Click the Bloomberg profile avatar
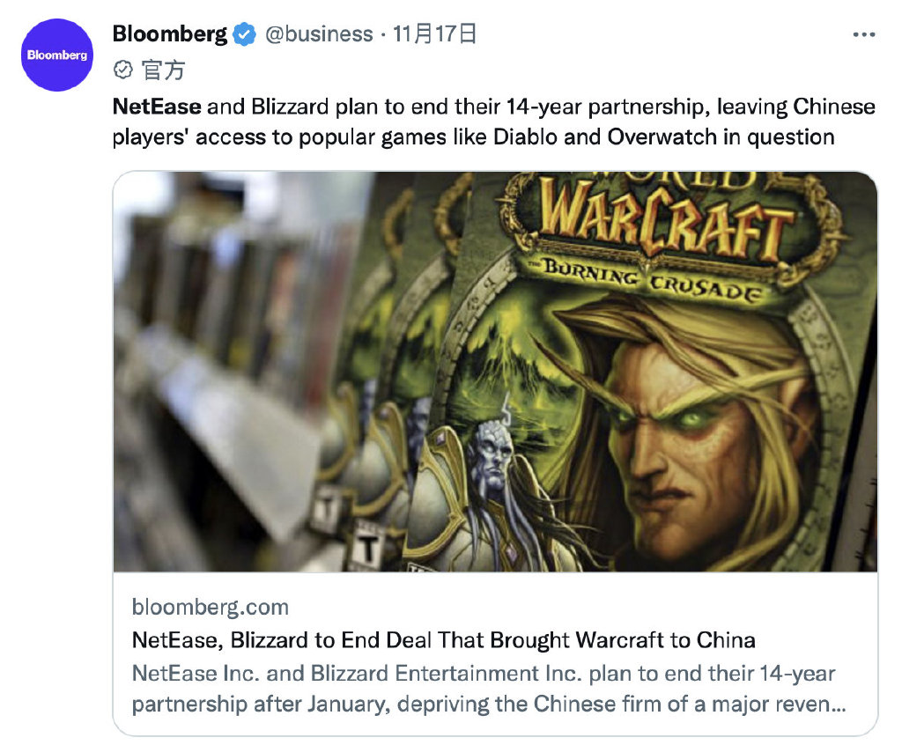 [57, 55]
